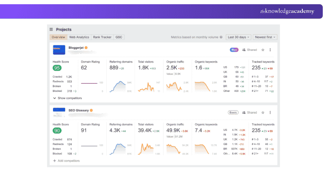The height and width of the screenshot is (173, 327).
Task: Click the SEO Glossary organic keywords chart
Action: point(202,149)
